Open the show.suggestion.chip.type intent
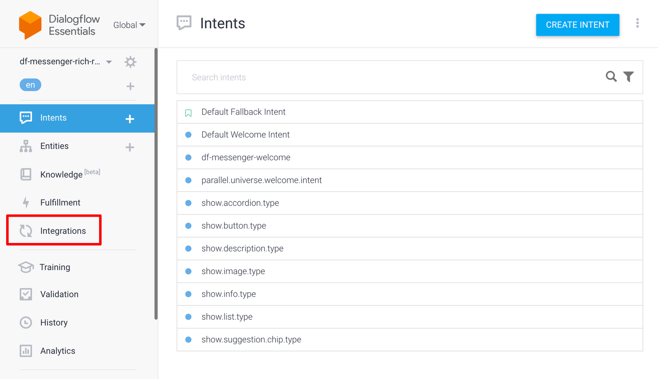 point(251,340)
